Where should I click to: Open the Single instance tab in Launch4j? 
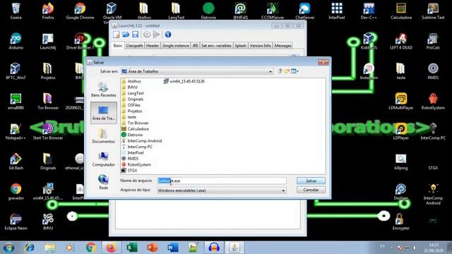[x=176, y=45]
